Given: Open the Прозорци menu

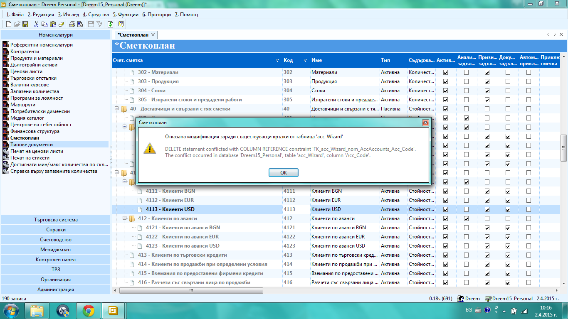Looking at the screenshot, I should (156, 15).
